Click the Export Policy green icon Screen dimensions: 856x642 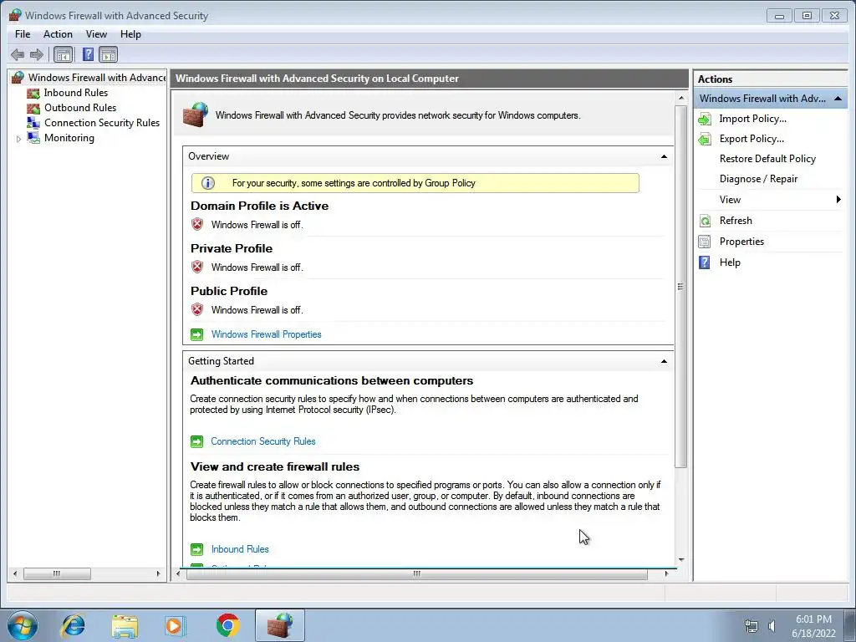(x=705, y=140)
